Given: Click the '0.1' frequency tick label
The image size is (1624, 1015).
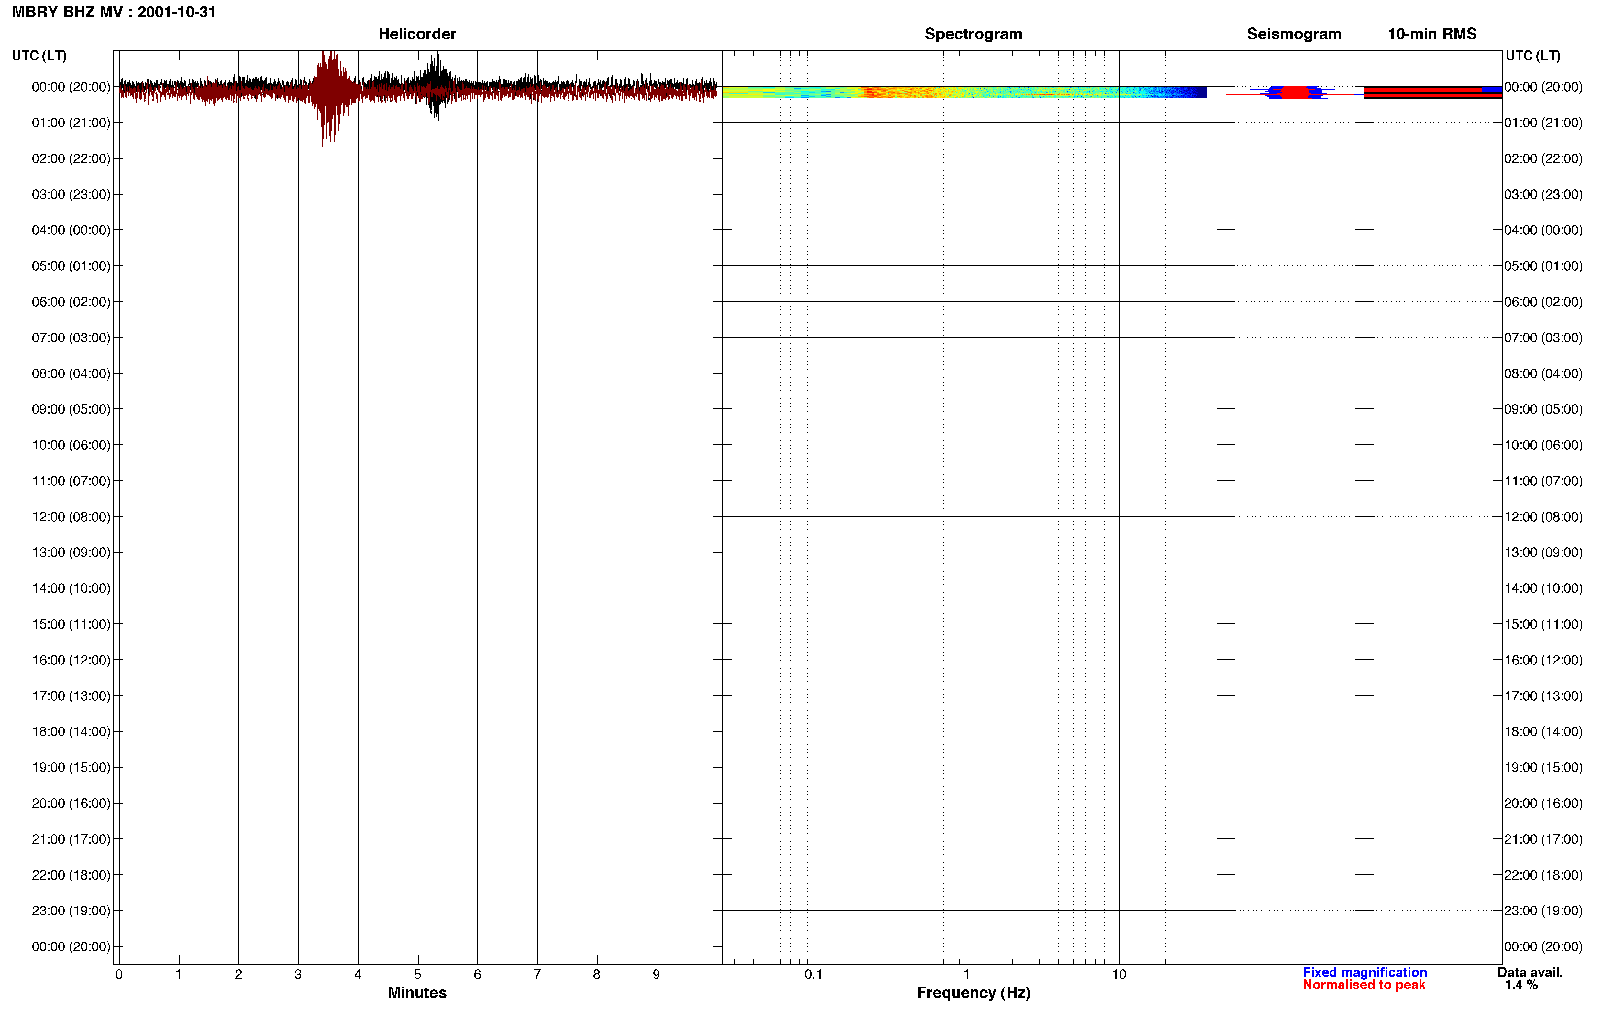Looking at the screenshot, I should pos(813,975).
